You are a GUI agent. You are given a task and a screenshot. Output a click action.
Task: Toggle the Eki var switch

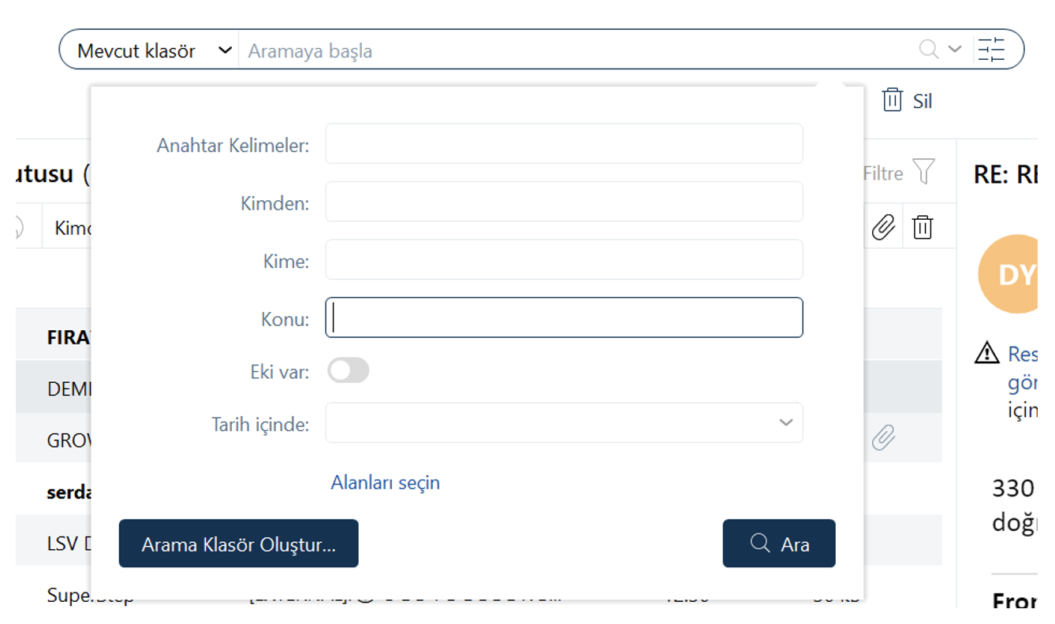tap(348, 370)
